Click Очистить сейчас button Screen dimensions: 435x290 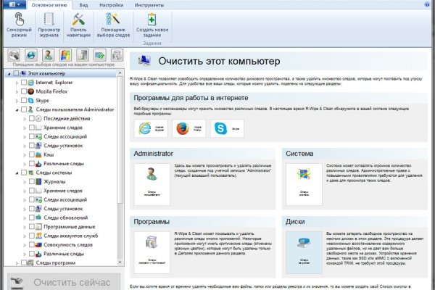point(64,282)
